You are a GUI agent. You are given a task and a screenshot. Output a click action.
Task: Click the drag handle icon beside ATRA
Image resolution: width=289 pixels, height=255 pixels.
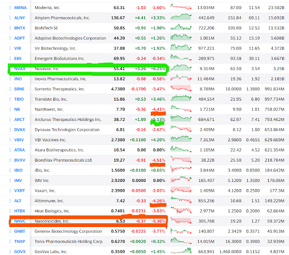pyautogui.click(x=10, y=150)
